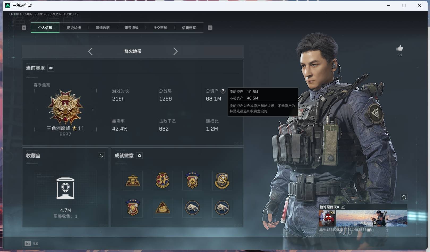
Task: Open the 信誉档案 tab
Action: coord(189,28)
